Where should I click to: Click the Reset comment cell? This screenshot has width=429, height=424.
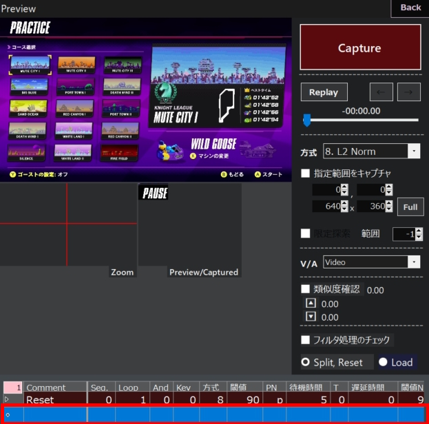tap(55, 400)
